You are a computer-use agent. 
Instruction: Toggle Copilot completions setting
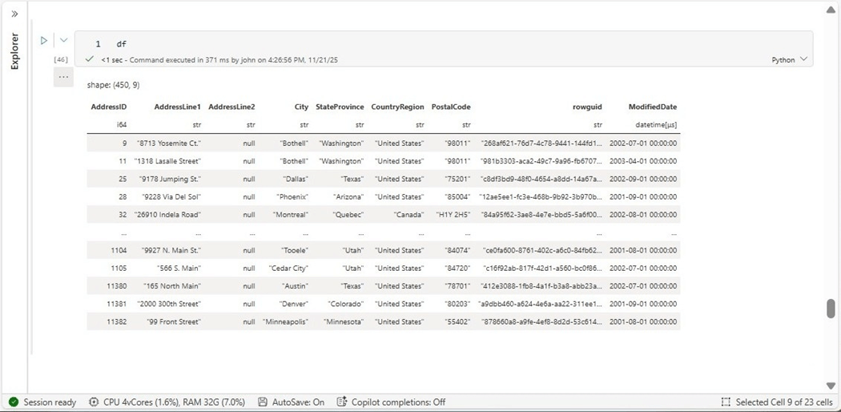click(391, 402)
